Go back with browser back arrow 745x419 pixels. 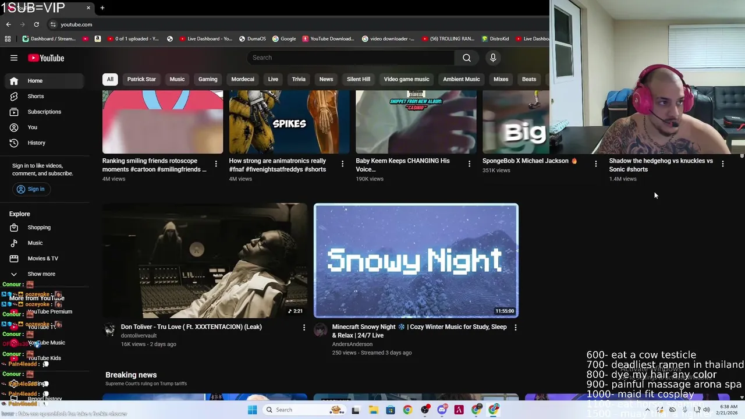(8, 24)
